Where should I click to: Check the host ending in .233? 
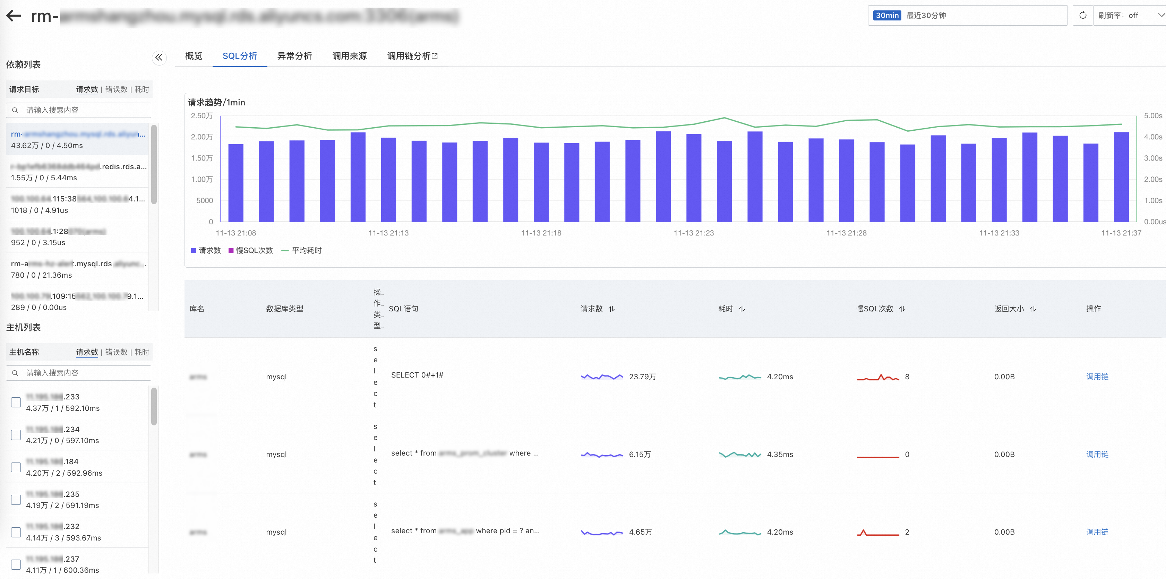click(16, 402)
